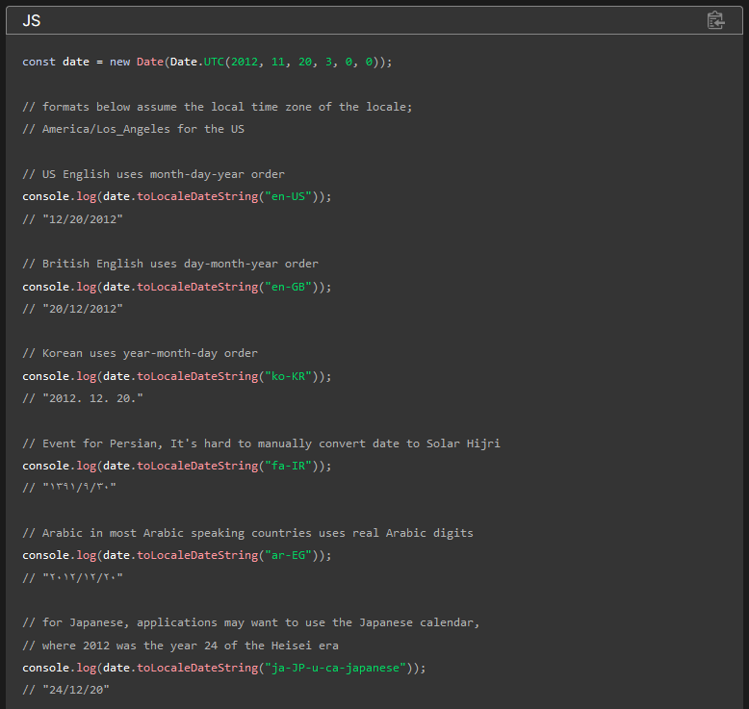Screen dimensions: 749x709
Task: Click the Heisei era comment line
Action: coord(180,646)
